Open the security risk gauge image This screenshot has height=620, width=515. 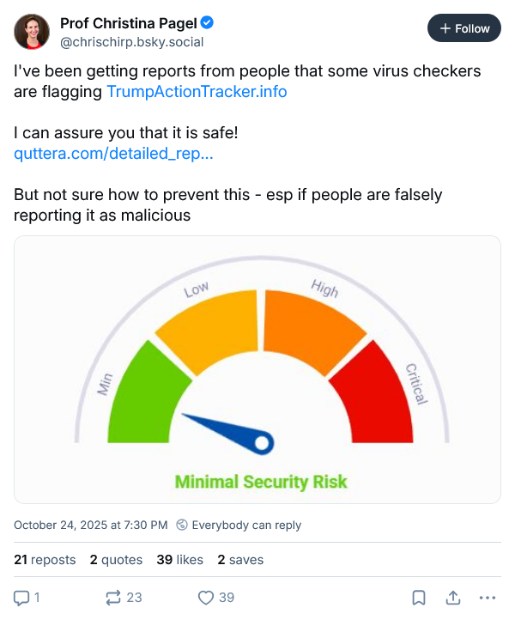click(x=257, y=369)
